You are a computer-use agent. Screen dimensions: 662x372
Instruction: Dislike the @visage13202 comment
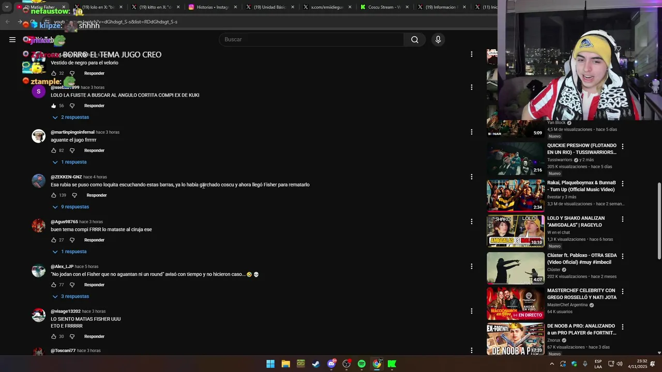point(72,336)
